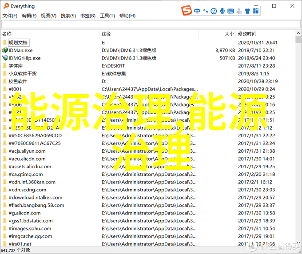
Task: Toggle Sogou punctuation mode icon
Action: 205,11
